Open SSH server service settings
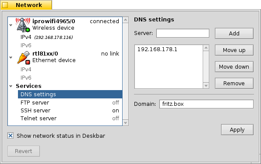The image size is (261, 164). coord(70,111)
